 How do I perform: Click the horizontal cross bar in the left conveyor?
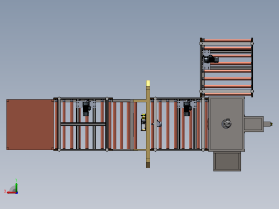click(x=83, y=124)
